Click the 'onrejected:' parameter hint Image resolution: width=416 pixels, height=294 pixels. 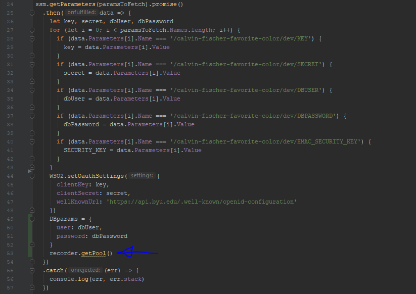point(85,270)
